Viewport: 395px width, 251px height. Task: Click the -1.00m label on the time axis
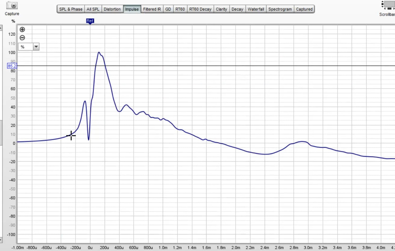point(18,248)
